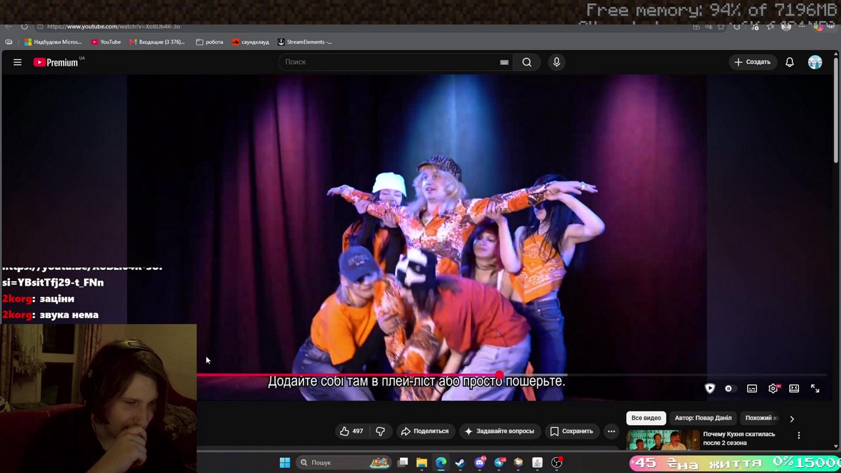Click the search magnifier button

point(527,62)
